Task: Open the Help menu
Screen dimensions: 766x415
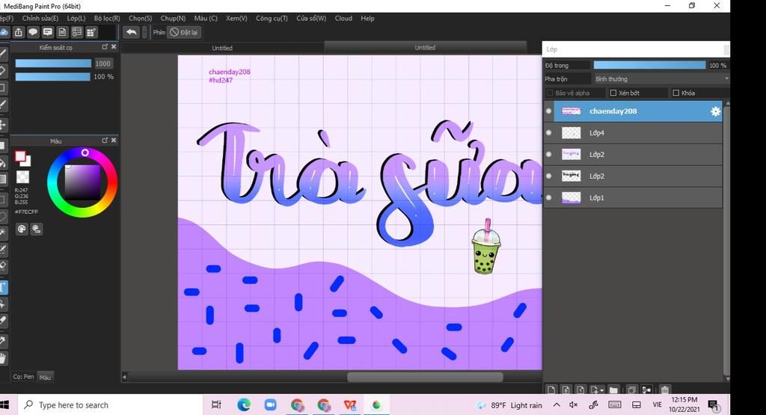Action: [367, 18]
